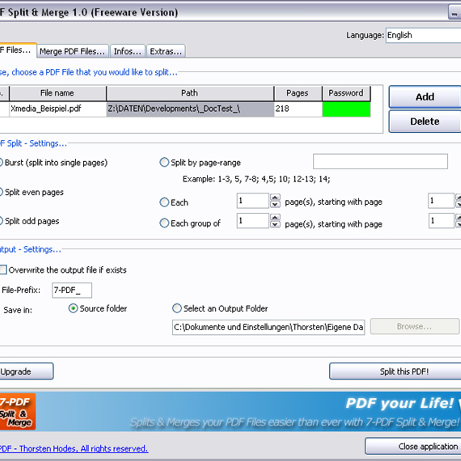
Task: Click the Password column header
Action: coord(347,93)
